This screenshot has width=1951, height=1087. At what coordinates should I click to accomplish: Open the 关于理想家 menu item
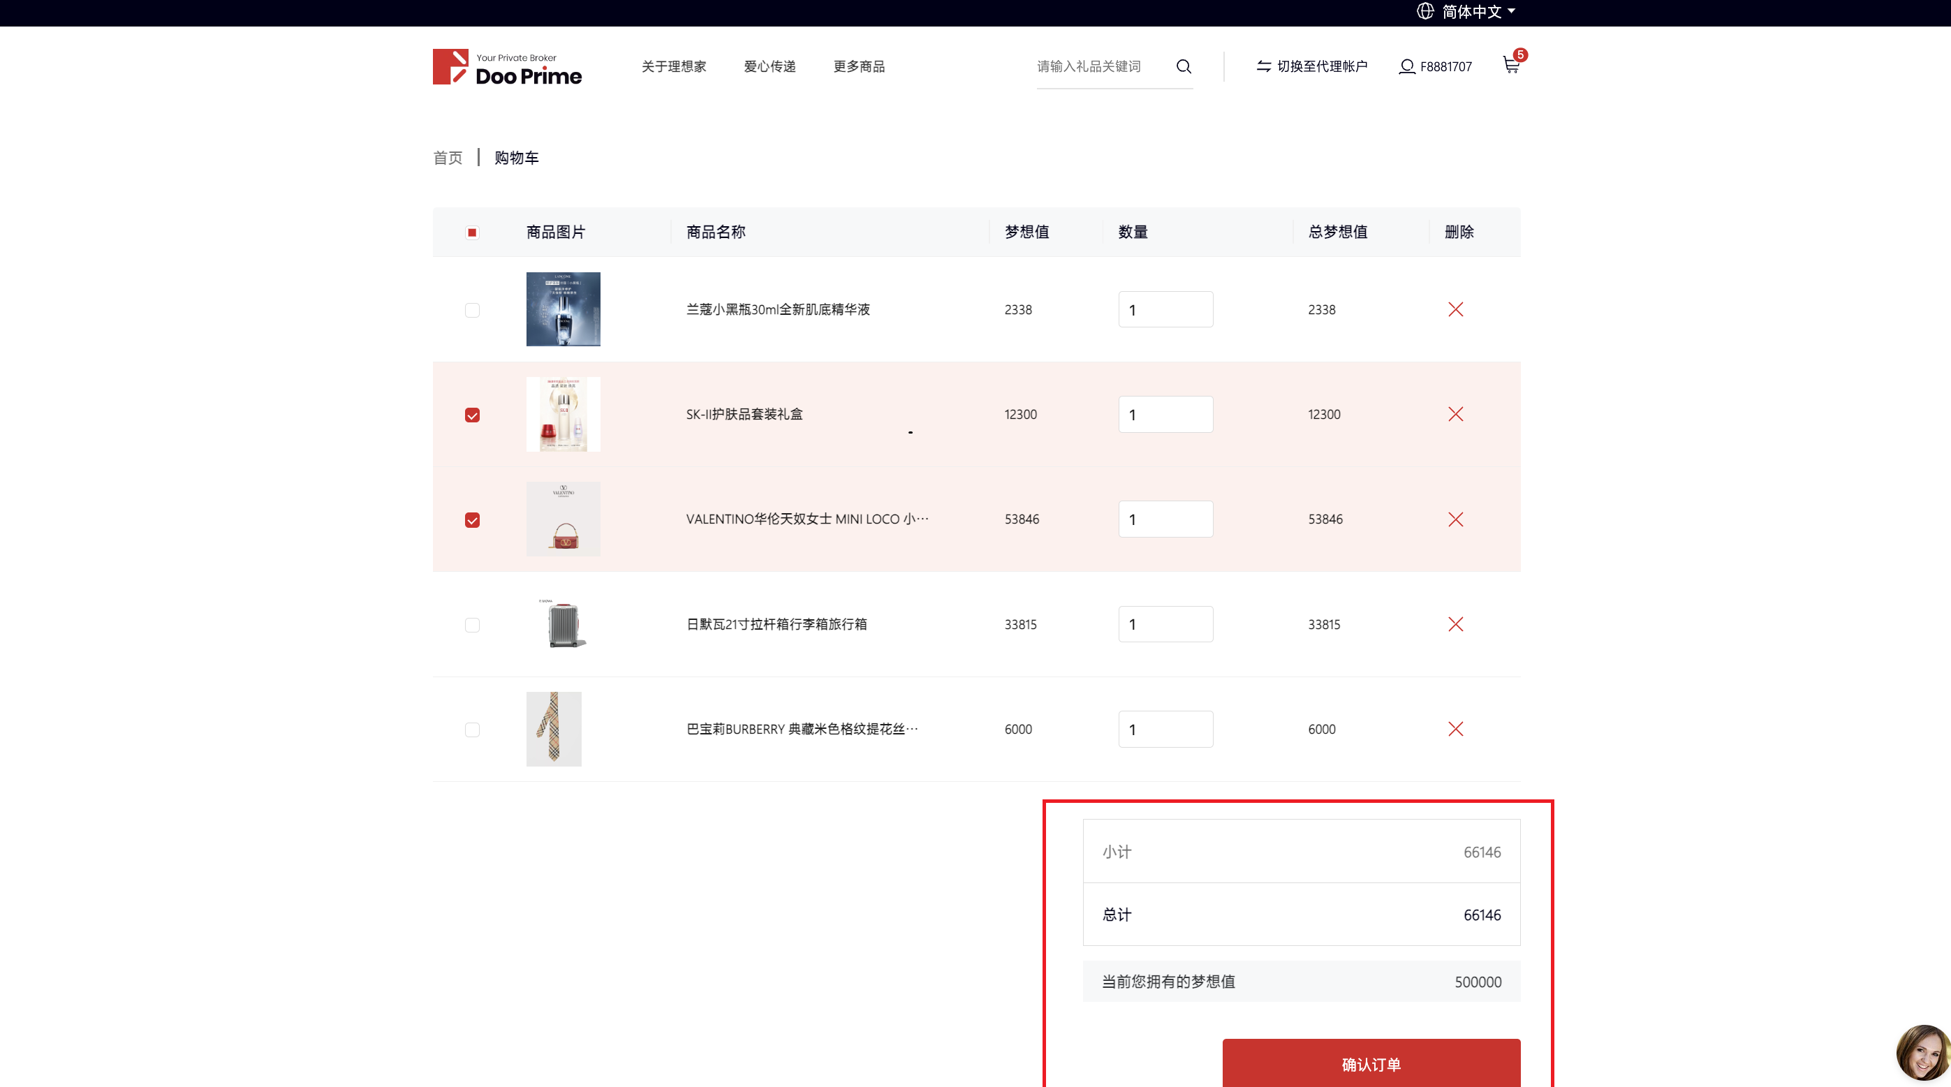[673, 66]
